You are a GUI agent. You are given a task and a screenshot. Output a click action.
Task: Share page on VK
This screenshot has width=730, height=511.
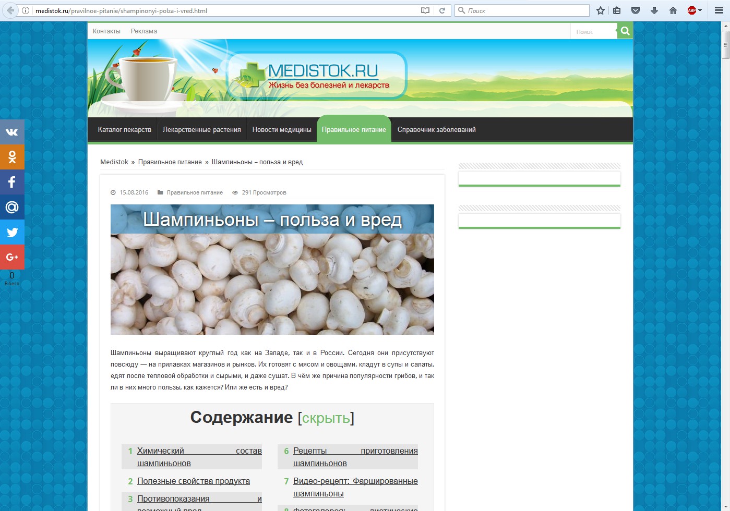tap(12, 132)
